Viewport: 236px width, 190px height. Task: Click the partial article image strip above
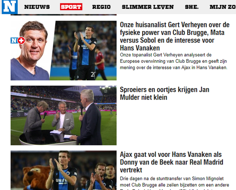pos(64,15)
